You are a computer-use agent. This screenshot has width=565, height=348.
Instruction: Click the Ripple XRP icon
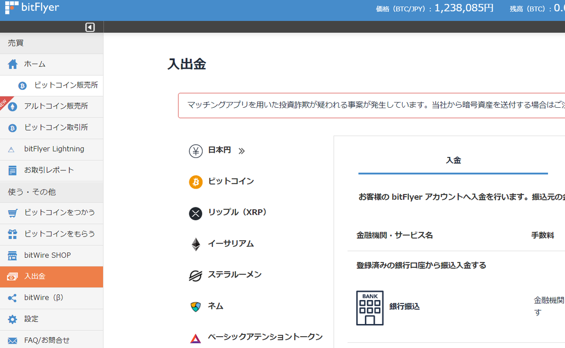tap(195, 213)
